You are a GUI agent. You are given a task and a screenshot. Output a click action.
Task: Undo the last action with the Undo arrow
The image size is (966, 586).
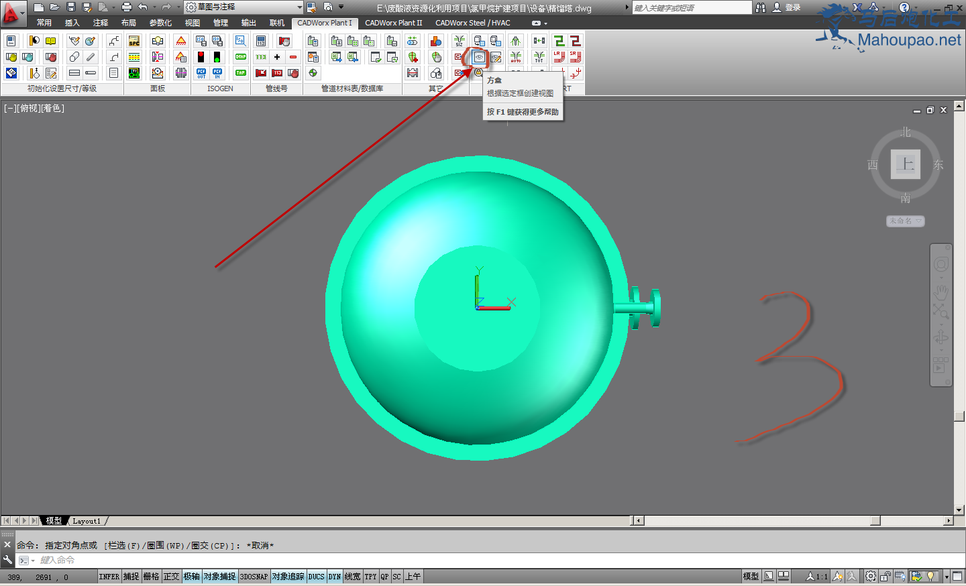pyautogui.click(x=142, y=7)
